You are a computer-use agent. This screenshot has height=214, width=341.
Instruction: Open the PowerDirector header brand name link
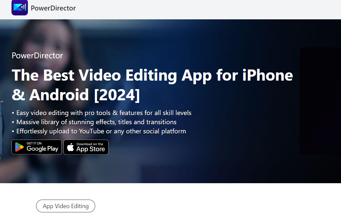coord(53,8)
